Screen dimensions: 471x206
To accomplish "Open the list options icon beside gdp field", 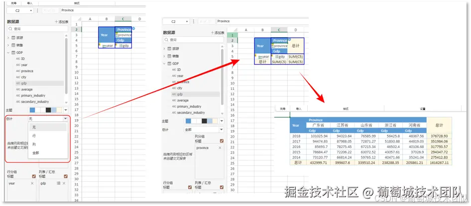I will (59, 183).
